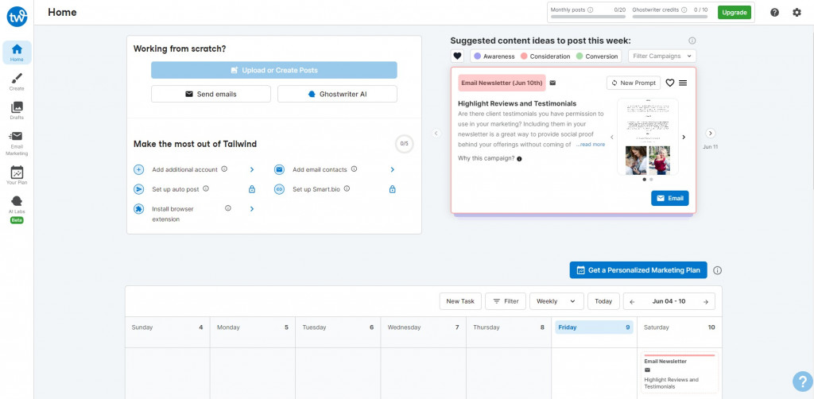814x399 pixels.
Task: Toggle the Conversion campaign filter
Action: tap(597, 56)
